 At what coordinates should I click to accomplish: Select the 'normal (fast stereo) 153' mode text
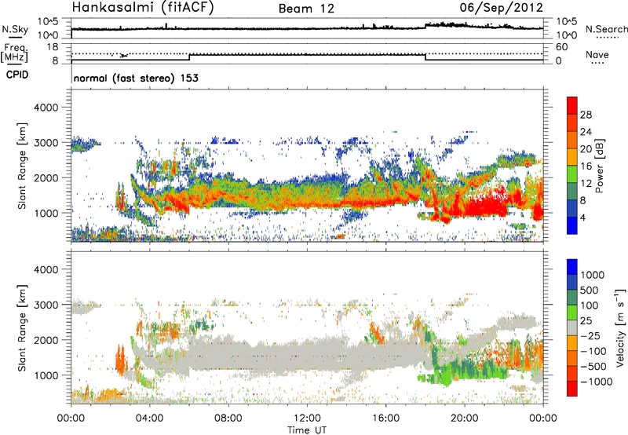click(136, 79)
